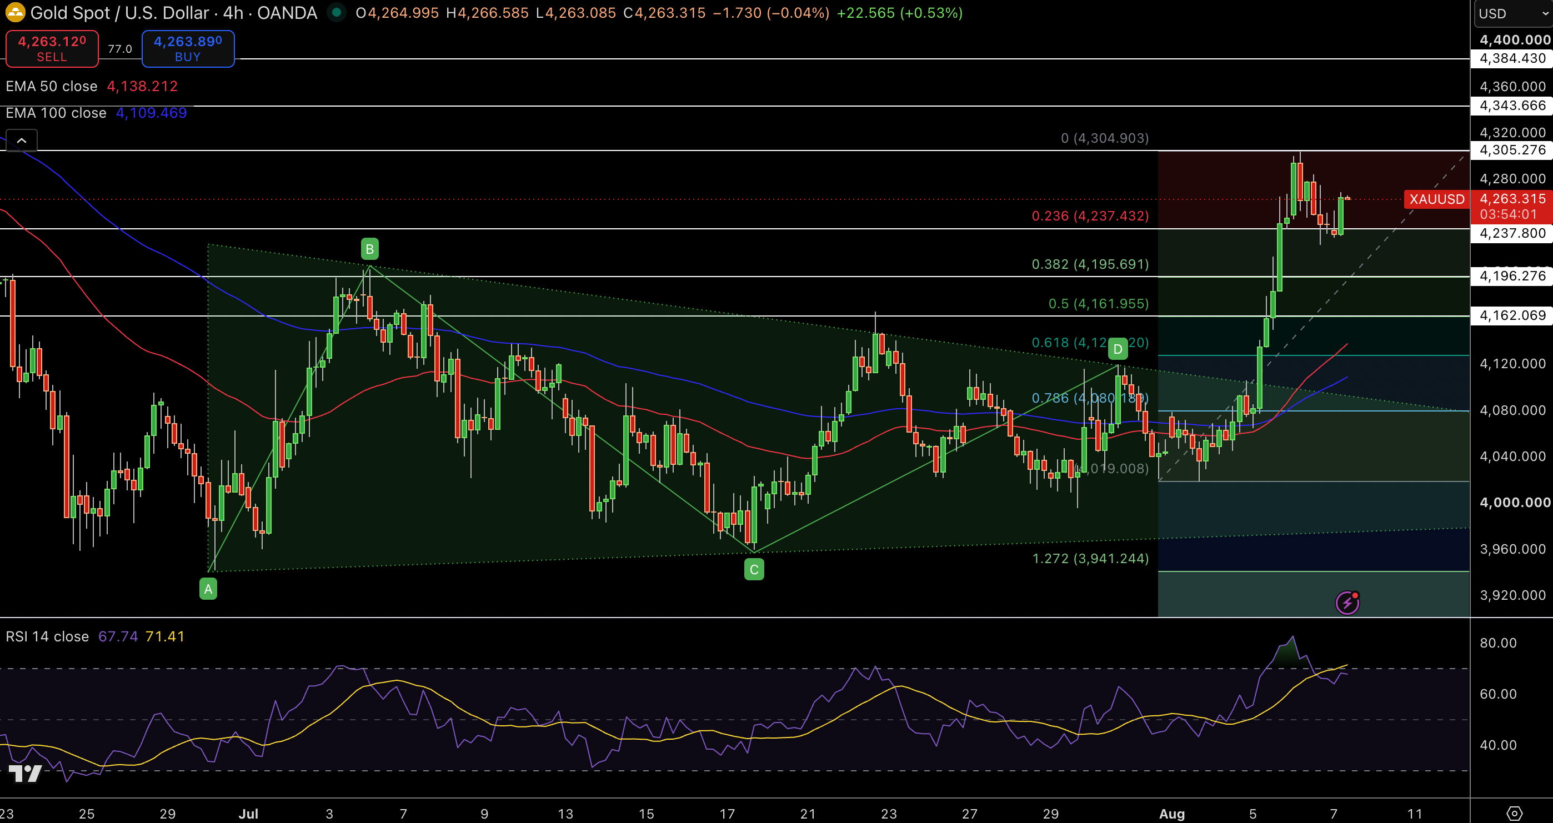Select the EMA 50 close indicator
1553x823 pixels.
click(x=51, y=86)
